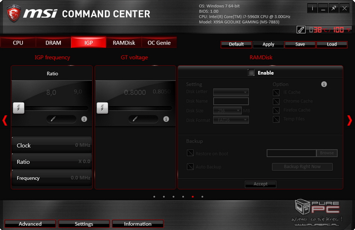Viewport: 355px width, 230px height.
Task: Switch to the RAMDisk tab
Action: click(x=124, y=43)
